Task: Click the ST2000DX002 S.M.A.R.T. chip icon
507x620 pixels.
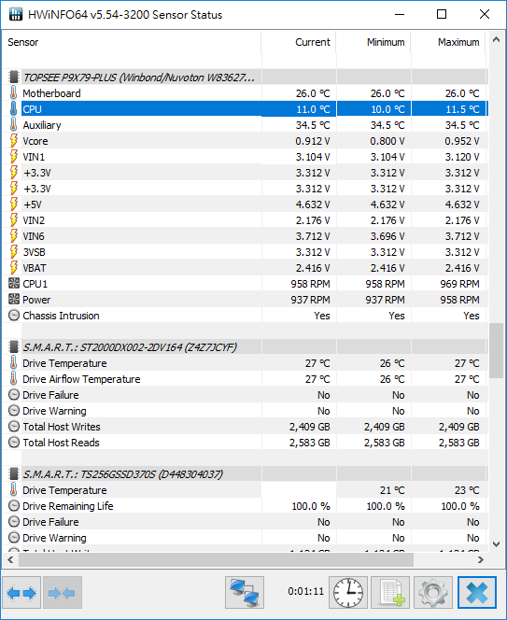Action: tap(14, 347)
